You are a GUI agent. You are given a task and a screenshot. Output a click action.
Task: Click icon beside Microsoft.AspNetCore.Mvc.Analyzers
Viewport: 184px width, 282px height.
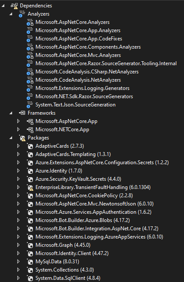coord(30,55)
